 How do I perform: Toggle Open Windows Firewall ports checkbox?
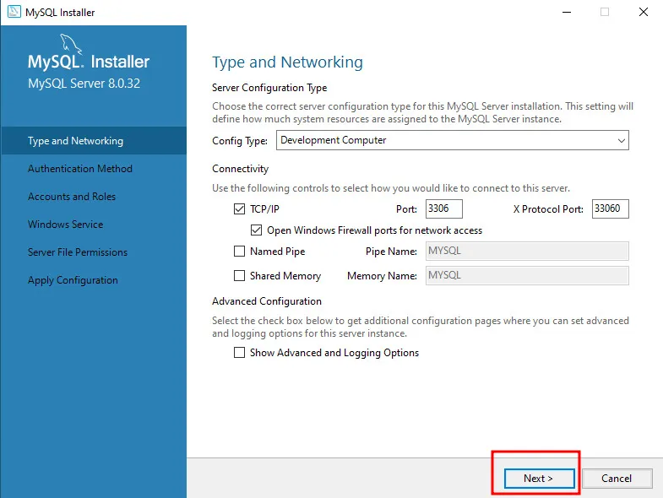pos(256,230)
